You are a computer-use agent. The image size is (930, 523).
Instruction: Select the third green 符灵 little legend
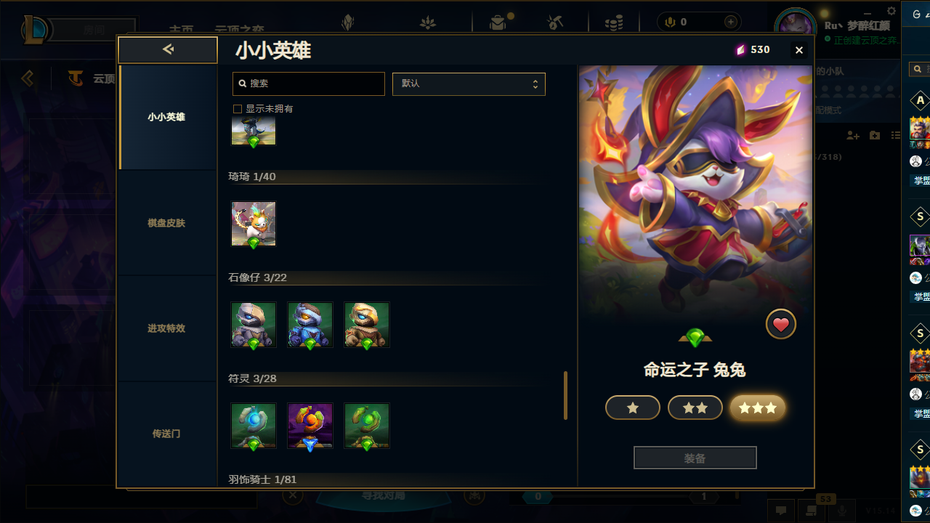367,426
